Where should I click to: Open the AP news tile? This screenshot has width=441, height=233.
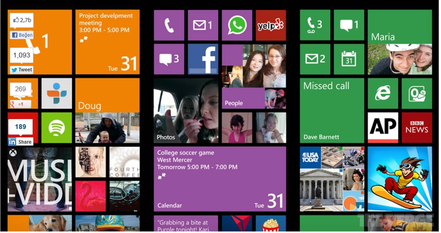coord(383,128)
